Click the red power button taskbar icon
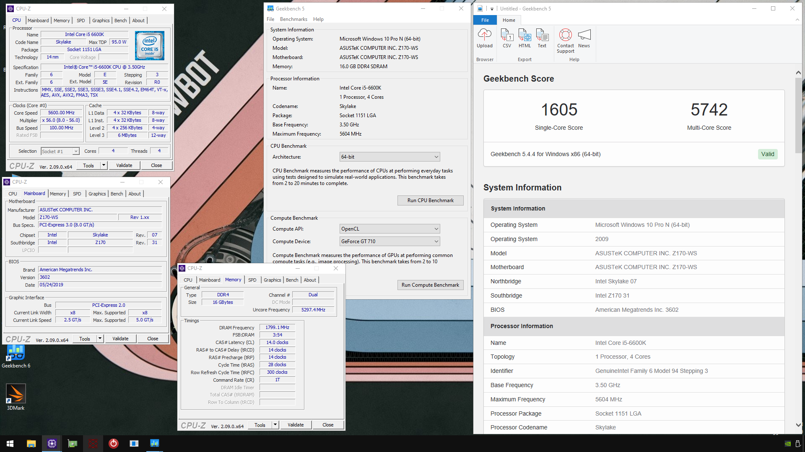This screenshot has height=452, width=805. point(114,443)
